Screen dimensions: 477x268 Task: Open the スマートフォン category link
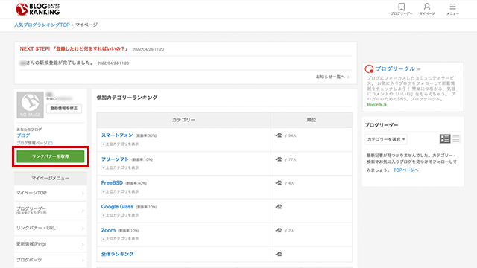pos(117,135)
